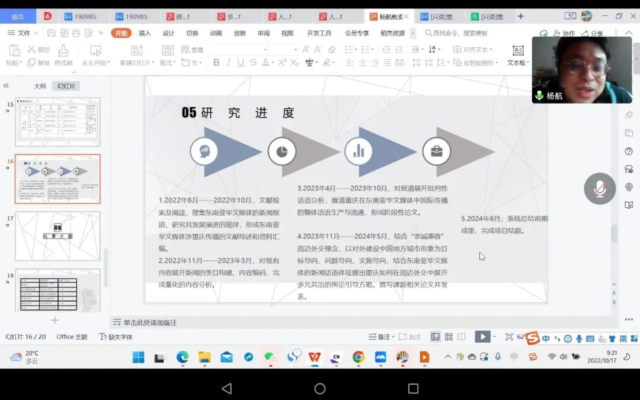Viewport: 640px width, 400px height.
Task: Click the Paste icon in ribbon
Action: [x=14, y=50]
